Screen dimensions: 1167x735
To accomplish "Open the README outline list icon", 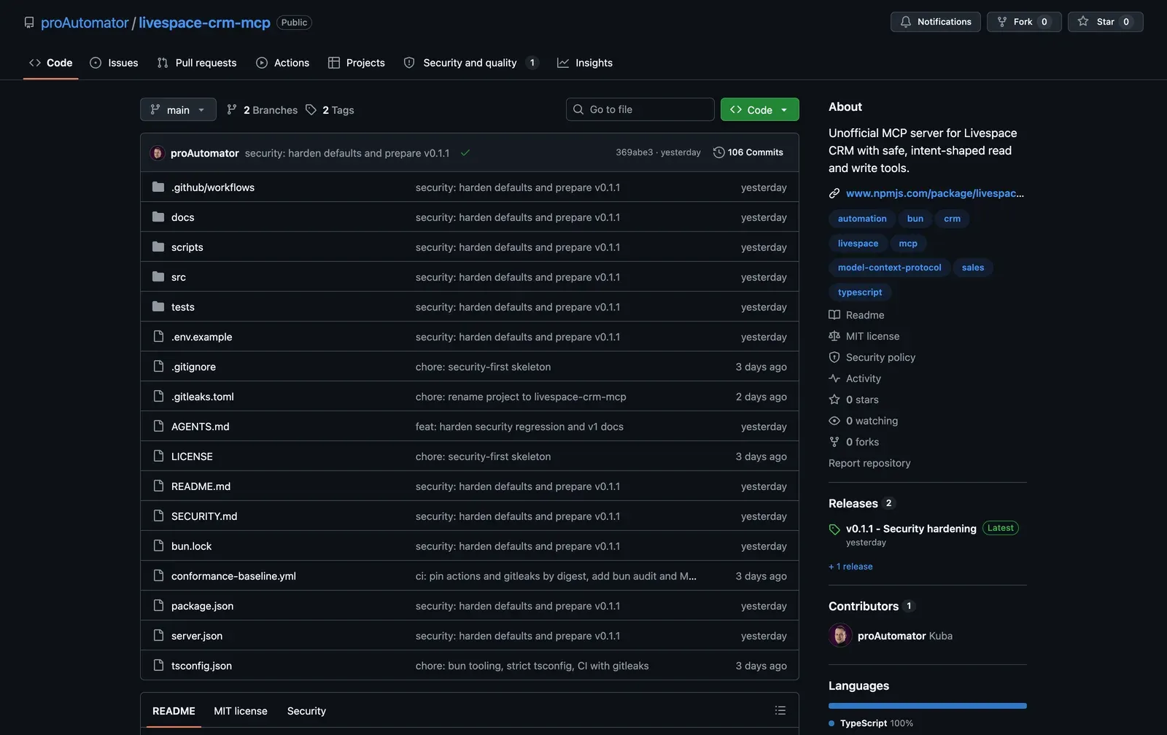I will [780, 711].
